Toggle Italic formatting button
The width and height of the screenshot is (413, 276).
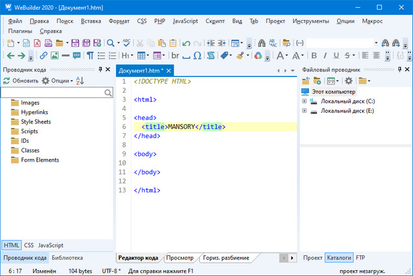325,56
